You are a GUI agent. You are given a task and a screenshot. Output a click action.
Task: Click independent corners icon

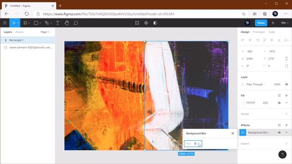[x=287, y=66]
